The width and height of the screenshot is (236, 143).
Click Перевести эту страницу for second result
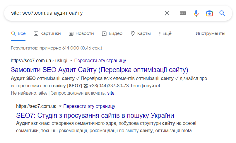point(89,106)
